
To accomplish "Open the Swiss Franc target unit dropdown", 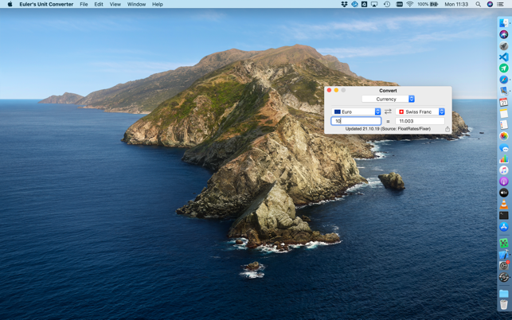I will pyautogui.click(x=420, y=112).
